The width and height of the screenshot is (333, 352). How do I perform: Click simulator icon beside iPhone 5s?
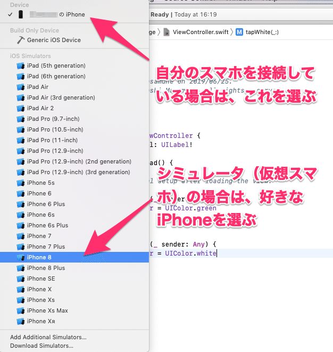point(21,183)
